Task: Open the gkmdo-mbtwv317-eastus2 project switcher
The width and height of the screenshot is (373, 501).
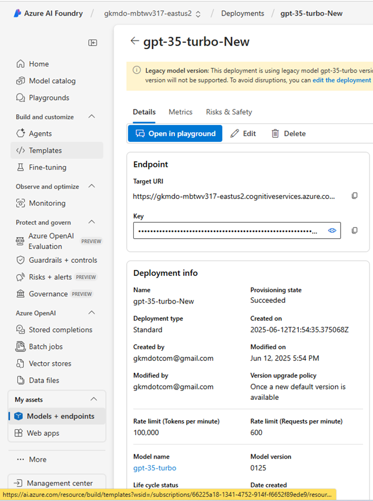Action: pyautogui.click(x=152, y=13)
